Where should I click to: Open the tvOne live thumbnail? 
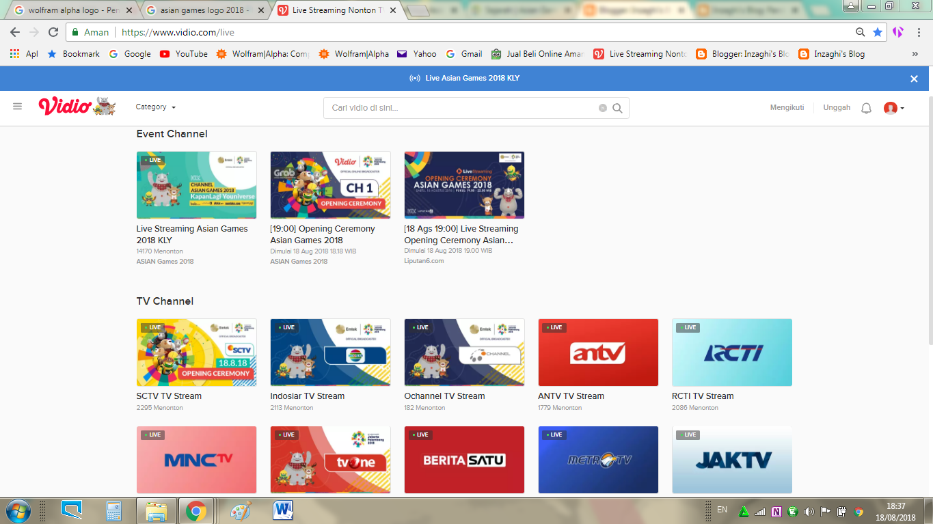pyautogui.click(x=331, y=460)
